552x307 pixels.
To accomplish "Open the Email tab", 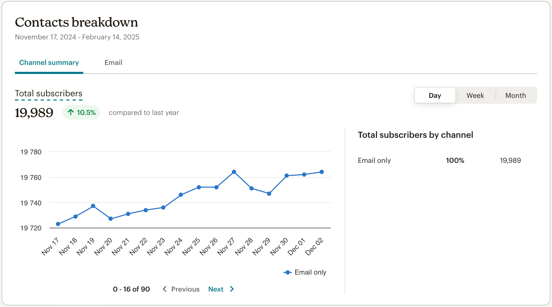I will [x=113, y=63].
